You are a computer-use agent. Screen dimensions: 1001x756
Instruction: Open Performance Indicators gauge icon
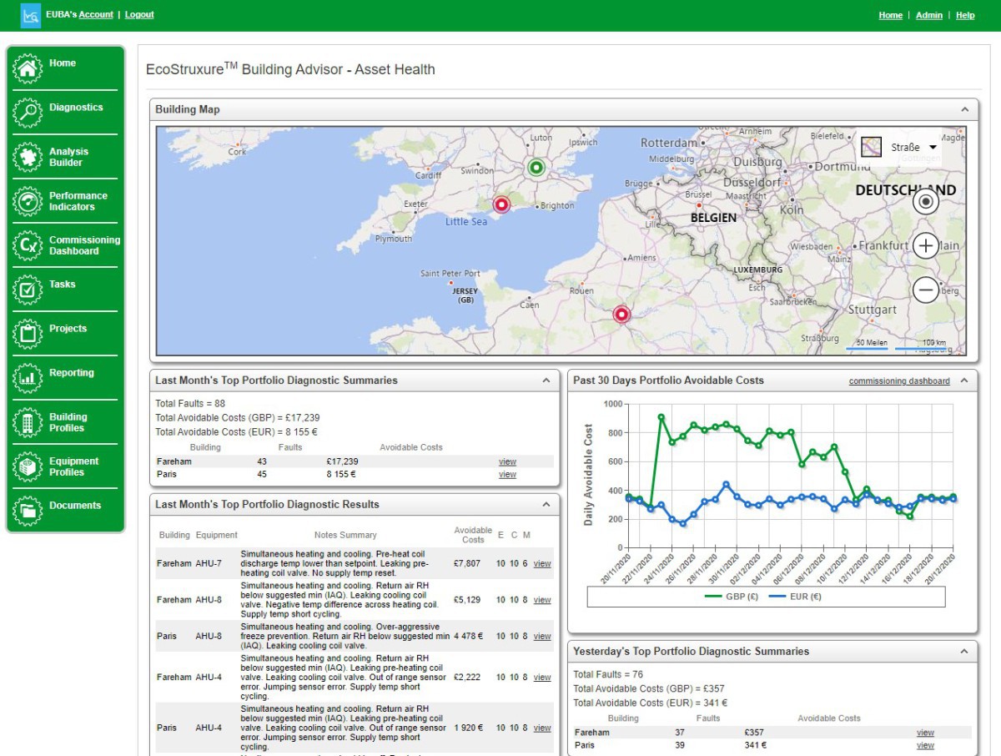tap(28, 201)
